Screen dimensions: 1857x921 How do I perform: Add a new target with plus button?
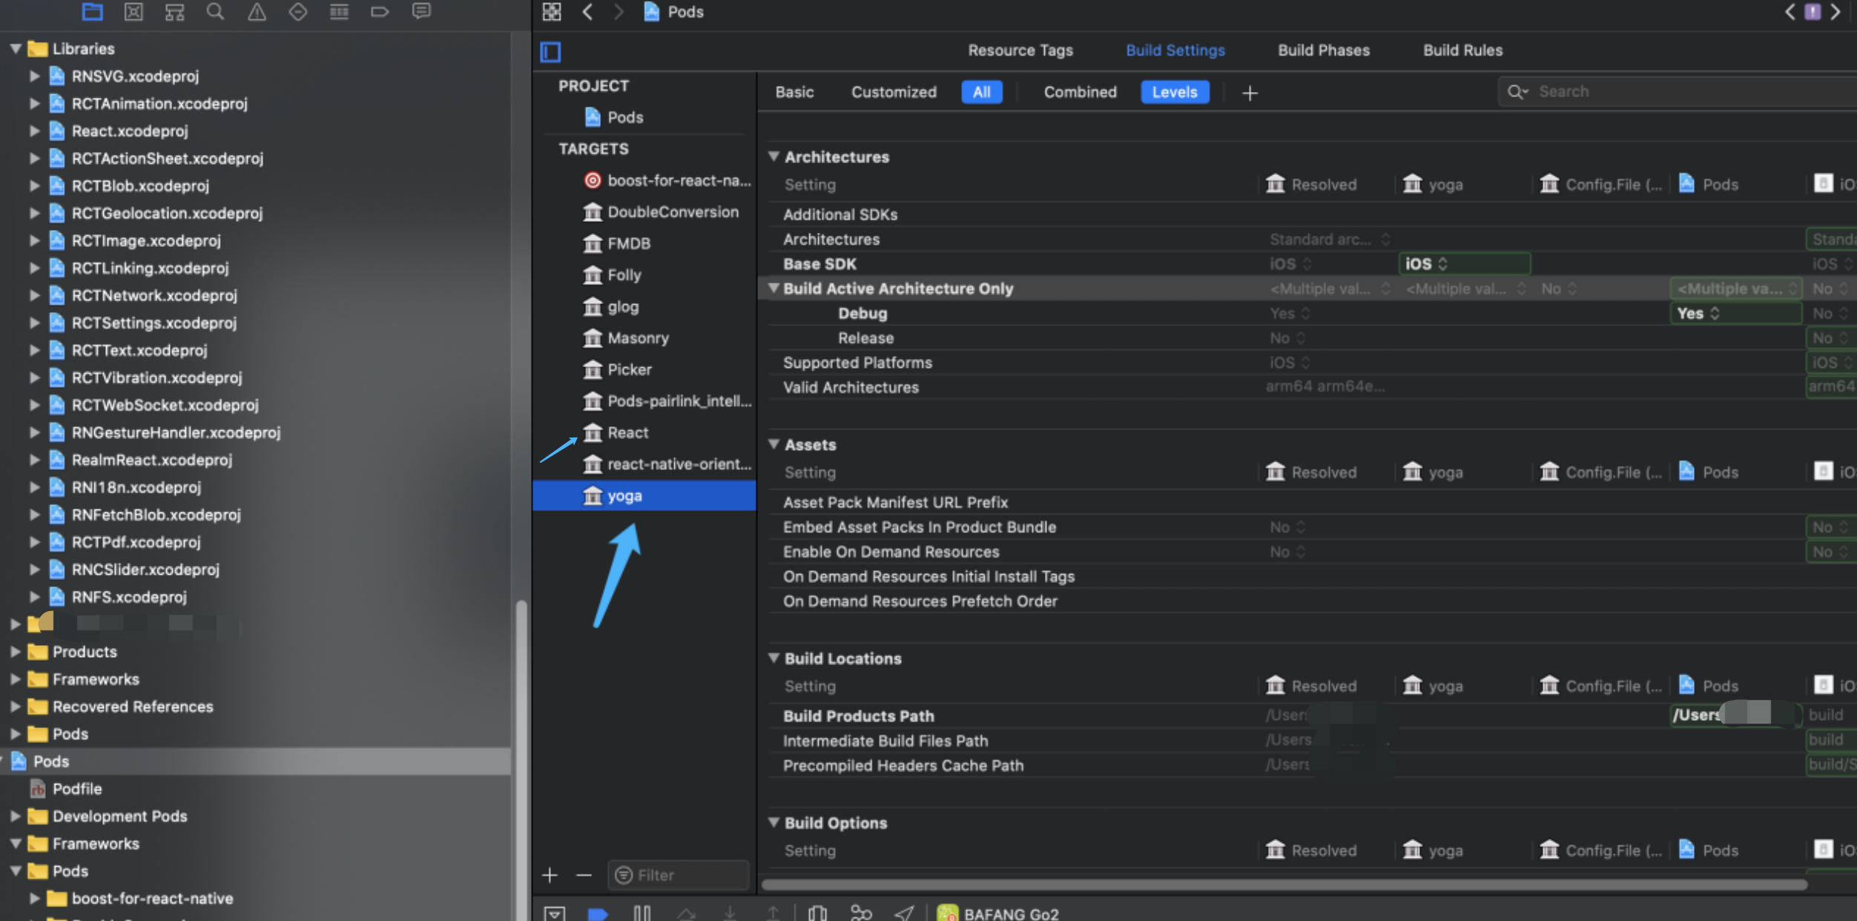(550, 875)
